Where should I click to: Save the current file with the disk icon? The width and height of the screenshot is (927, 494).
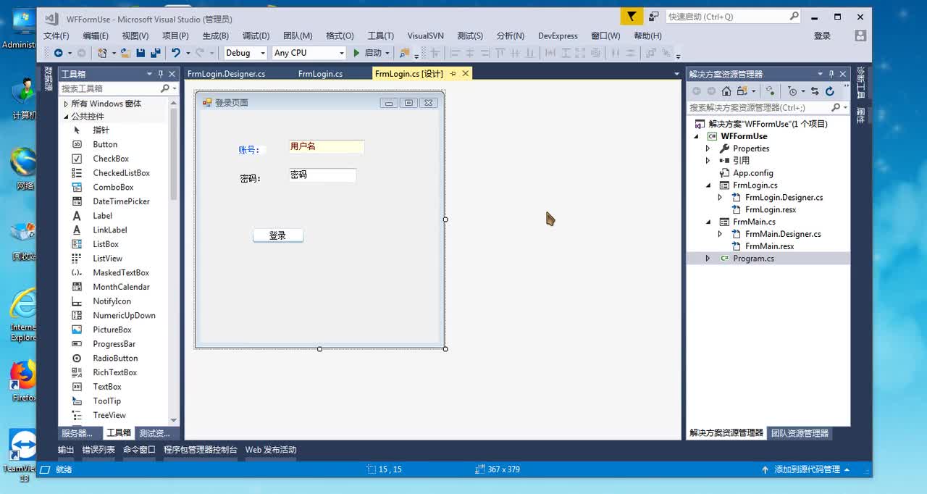pyautogui.click(x=140, y=53)
